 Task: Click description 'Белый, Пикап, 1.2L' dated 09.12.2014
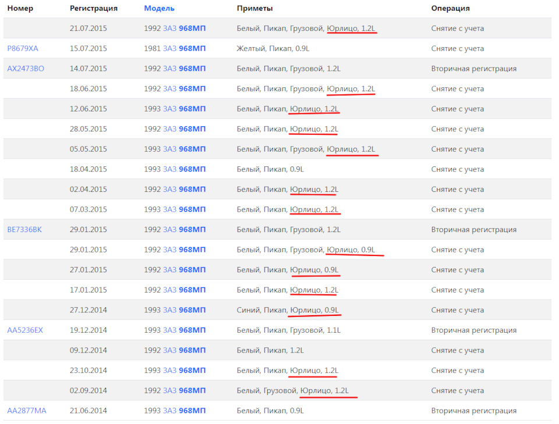tap(270, 350)
